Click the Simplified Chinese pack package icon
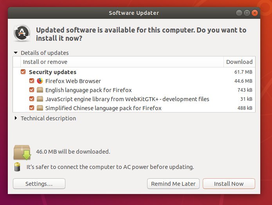Image resolution: width=272 pixels, height=205 pixels. point(40,108)
